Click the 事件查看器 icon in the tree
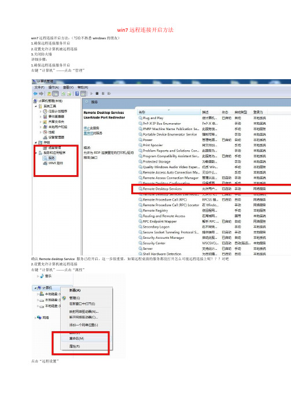The width and height of the screenshot is (291, 411). (x=45, y=116)
